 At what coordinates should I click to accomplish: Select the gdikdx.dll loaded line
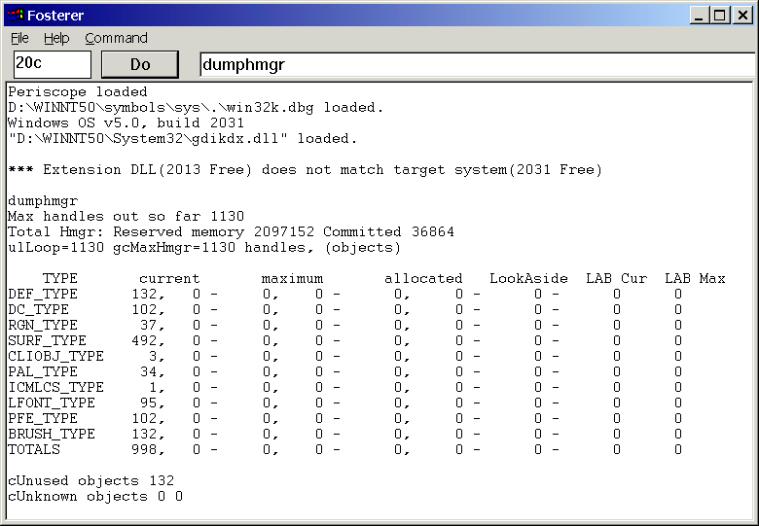[x=183, y=139]
